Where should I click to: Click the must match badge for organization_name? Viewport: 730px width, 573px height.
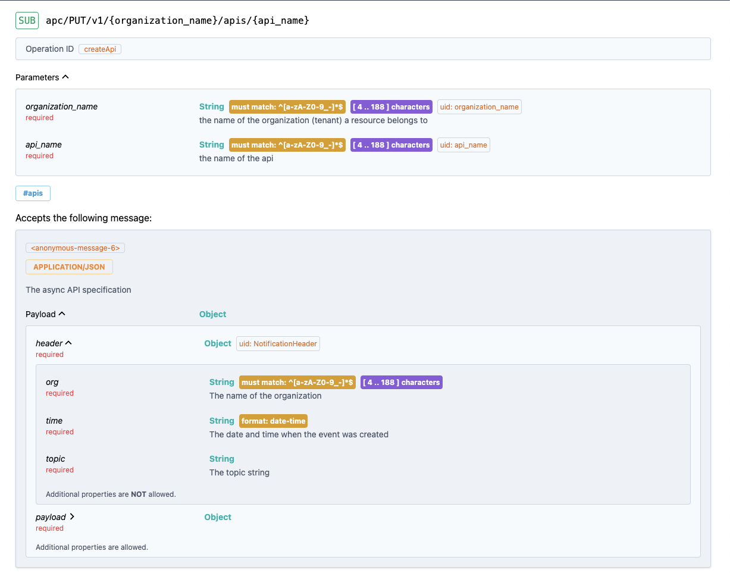(287, 107)
